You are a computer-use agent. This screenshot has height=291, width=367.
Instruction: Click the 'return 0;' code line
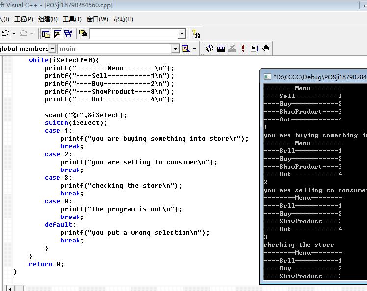(46, 264)
